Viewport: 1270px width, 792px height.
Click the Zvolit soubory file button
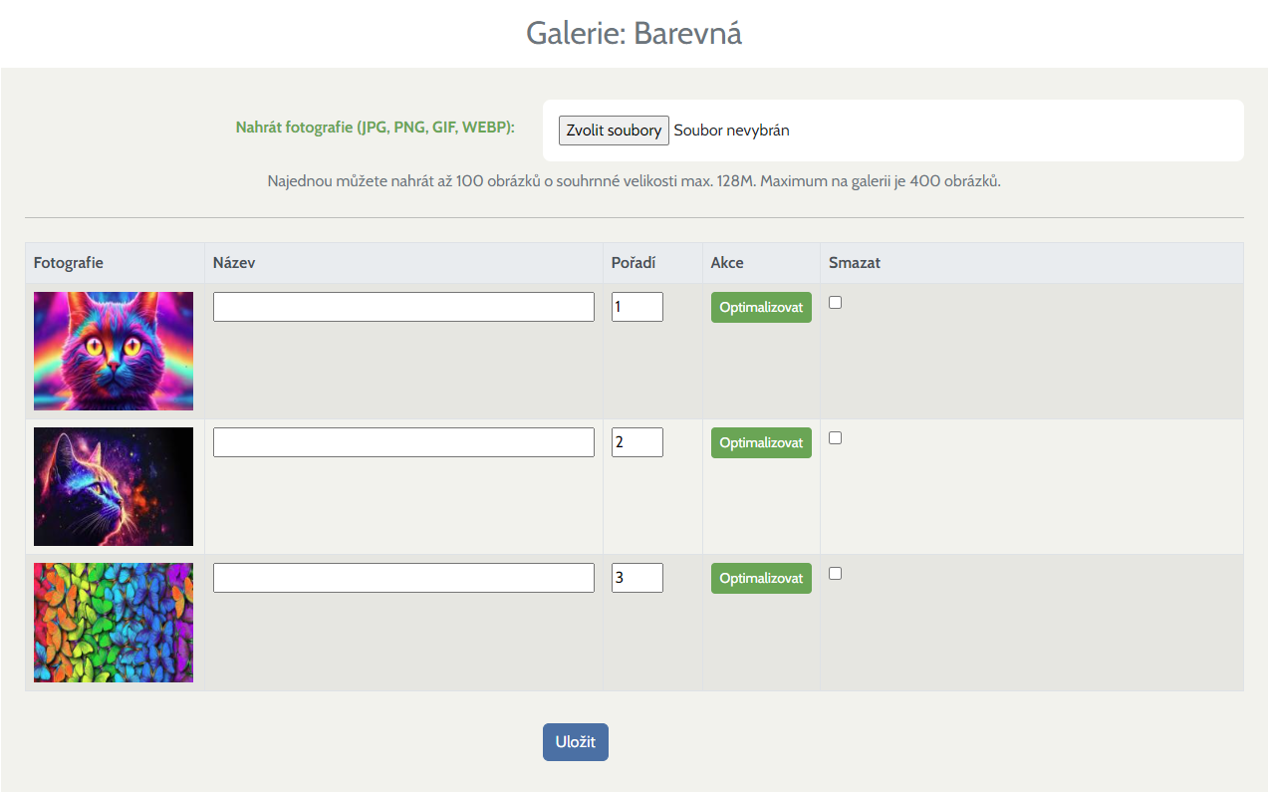tap(614, 131)
